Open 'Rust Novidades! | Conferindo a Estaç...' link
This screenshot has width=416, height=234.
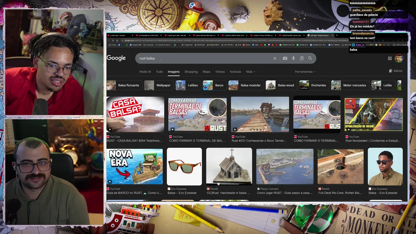coord(373,141)
